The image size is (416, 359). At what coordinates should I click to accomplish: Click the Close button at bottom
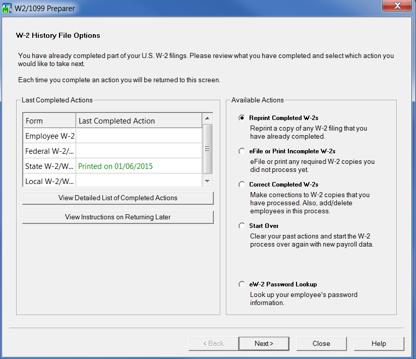321,343
